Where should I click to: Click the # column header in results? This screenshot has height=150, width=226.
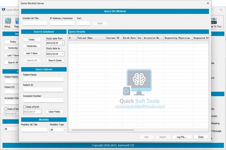click(x=73, y=38)
